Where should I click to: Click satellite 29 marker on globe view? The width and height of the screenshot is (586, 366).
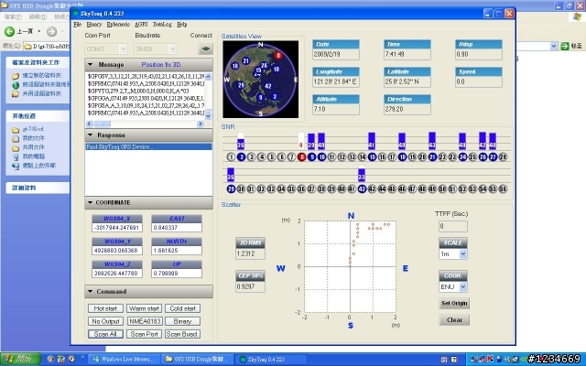241,85
